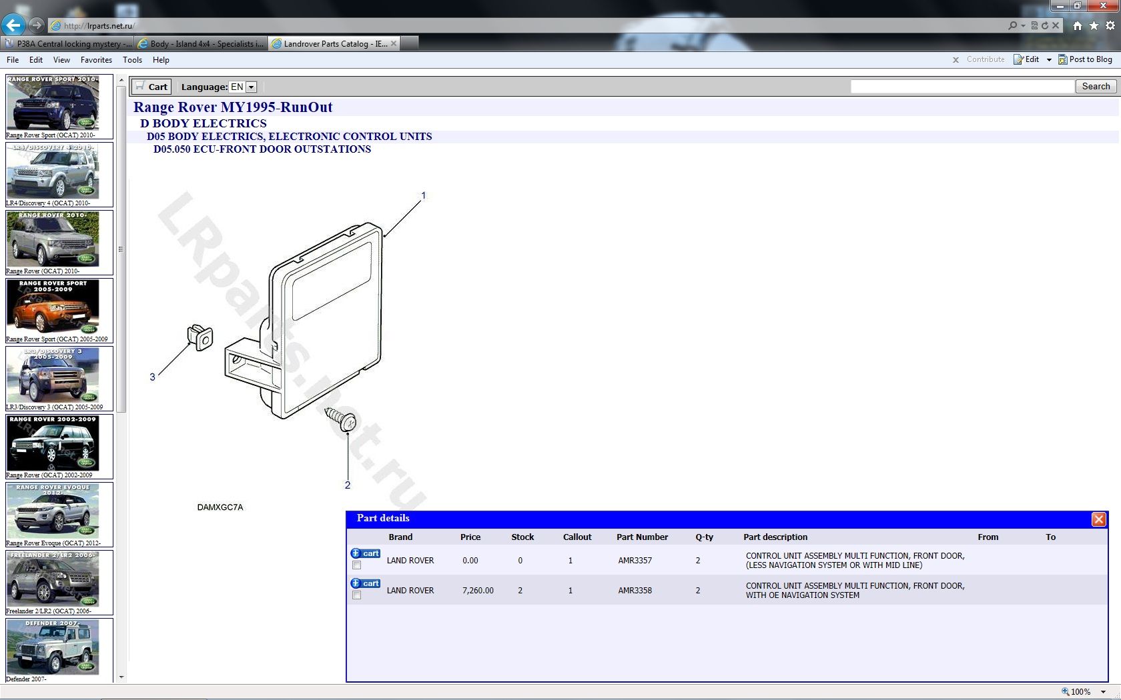Open the address bar history dropdown arrow
Screen dimensions: 1121x700
click(x=1024, y=25)
